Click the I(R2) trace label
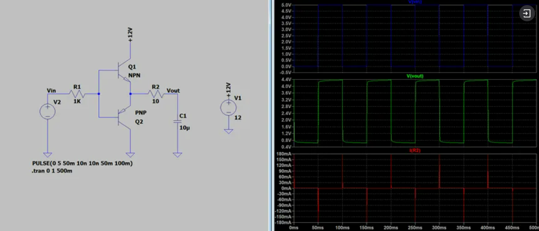539x231 pixels. [x=415, y=150]
